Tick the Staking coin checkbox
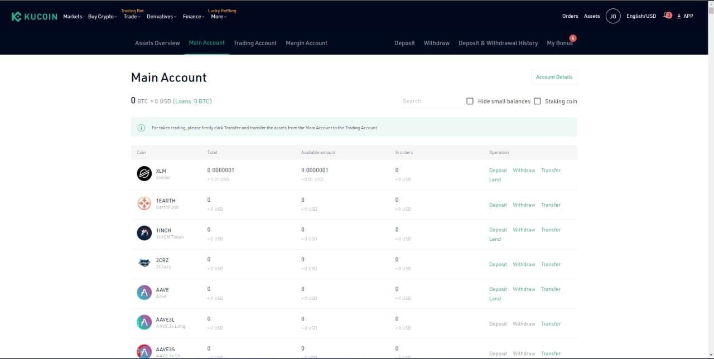 [537, 101]
